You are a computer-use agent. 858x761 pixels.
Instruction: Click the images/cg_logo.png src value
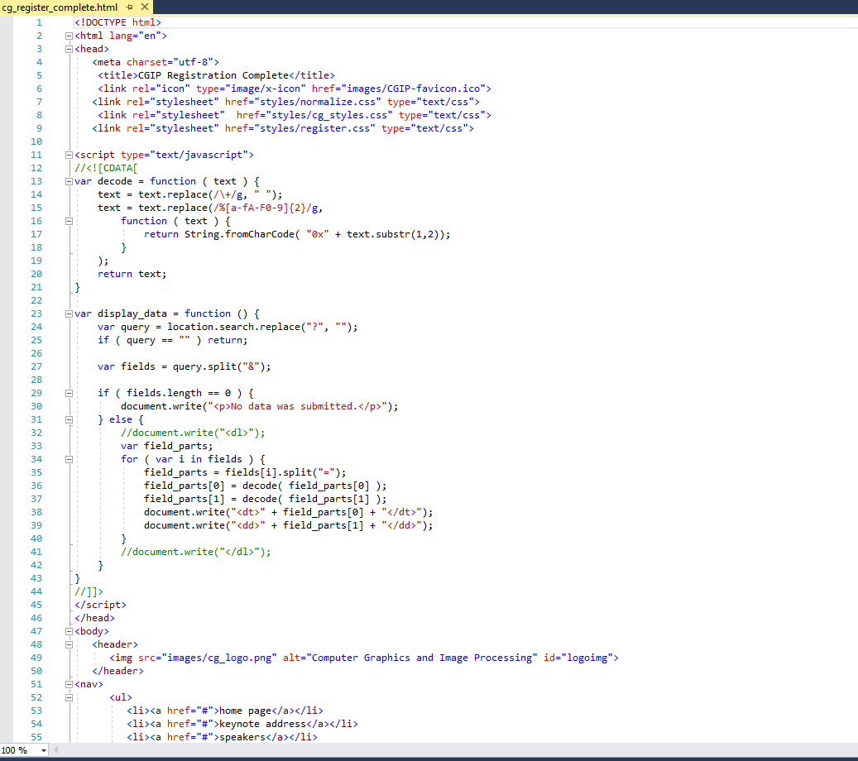click(219, 658)
